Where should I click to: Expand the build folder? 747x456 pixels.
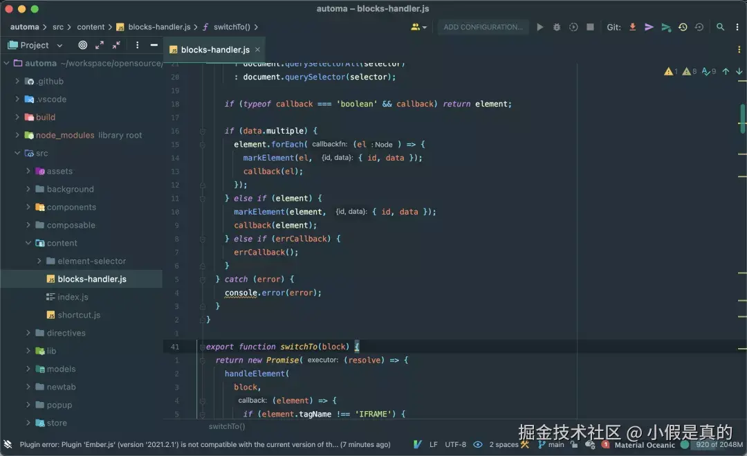coord(17,117)
